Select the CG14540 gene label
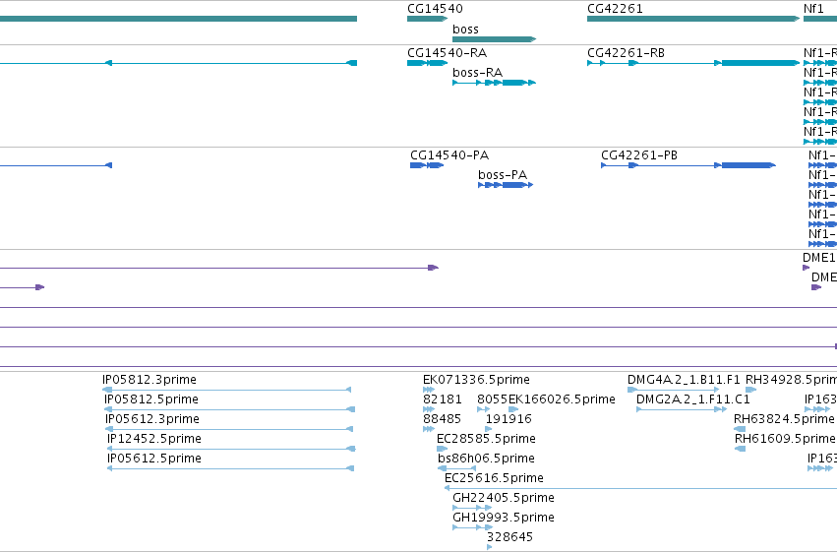The image size is (837, 552). [x=435, y=9]
